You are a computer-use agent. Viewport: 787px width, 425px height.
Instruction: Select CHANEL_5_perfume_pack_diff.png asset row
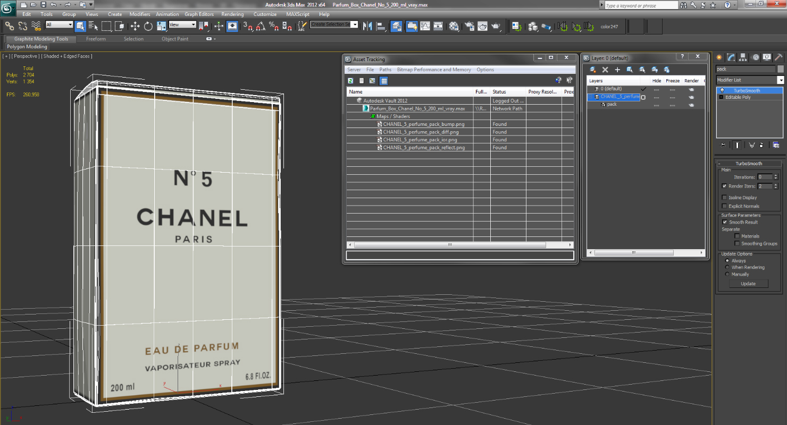tap(421, 132)
